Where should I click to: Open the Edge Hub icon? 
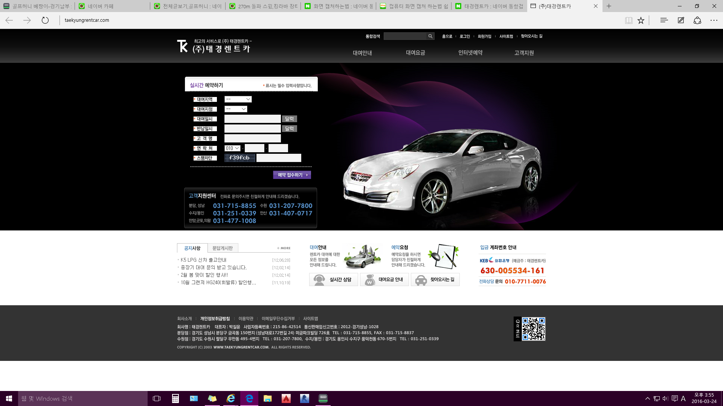point(664,20)
